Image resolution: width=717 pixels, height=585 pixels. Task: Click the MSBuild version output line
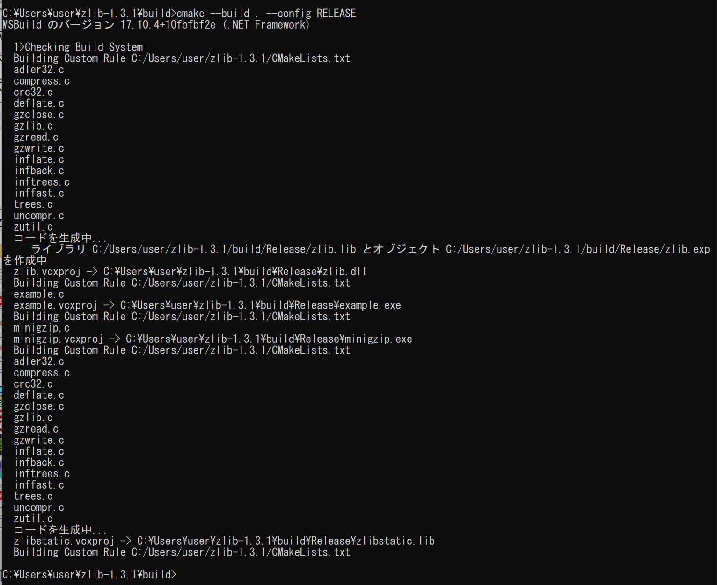[156, 25]
